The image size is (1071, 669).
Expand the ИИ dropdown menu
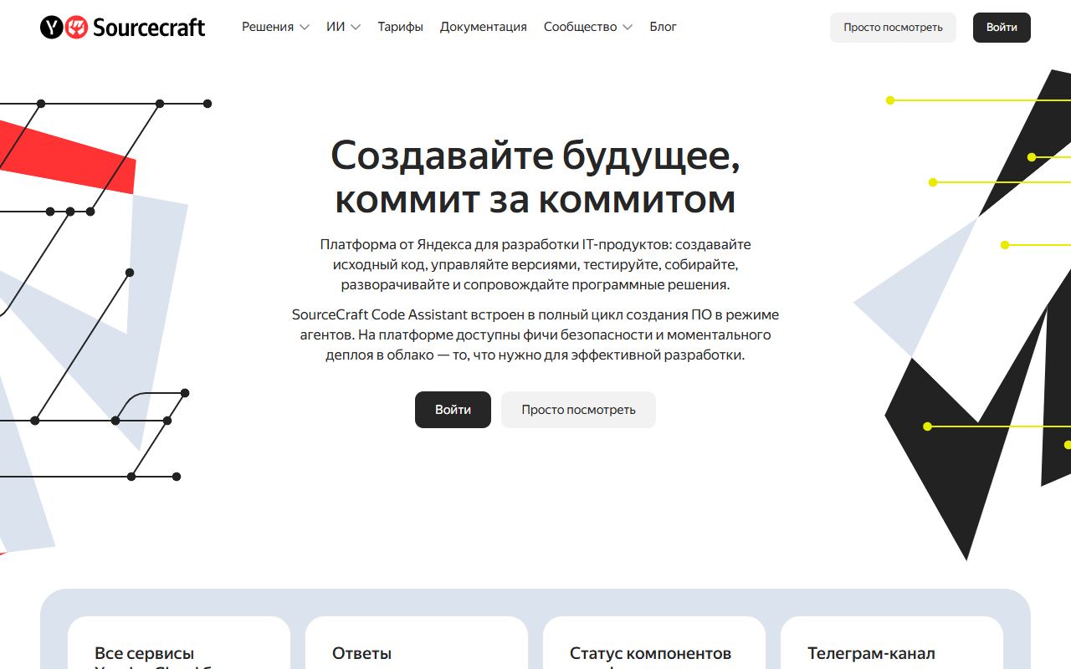coord(343,27)
